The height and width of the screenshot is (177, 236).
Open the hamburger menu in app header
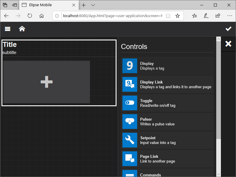click(x=8, y=29)
